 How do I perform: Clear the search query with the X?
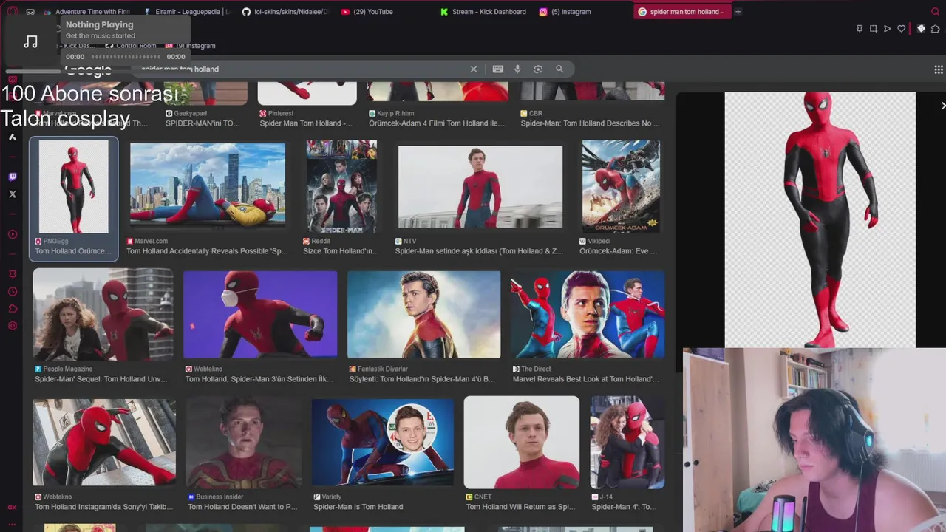tap(474, 69)
